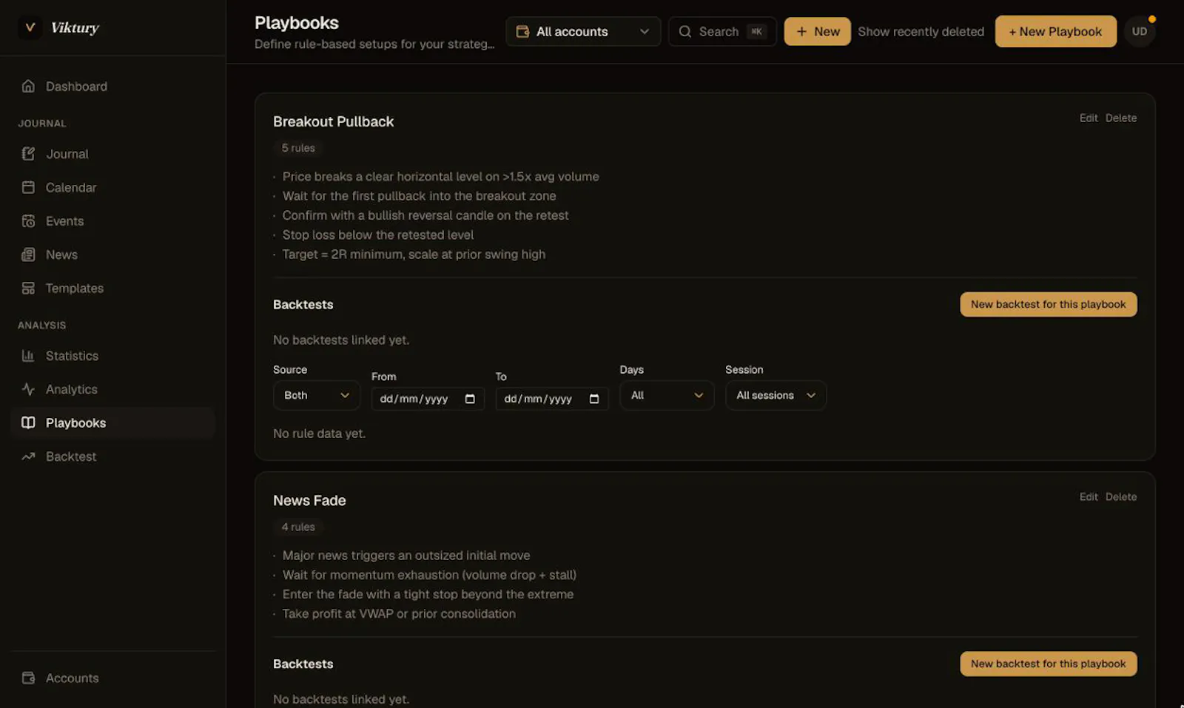Open the Events page

pyautogui.click(x=112, y=221)
